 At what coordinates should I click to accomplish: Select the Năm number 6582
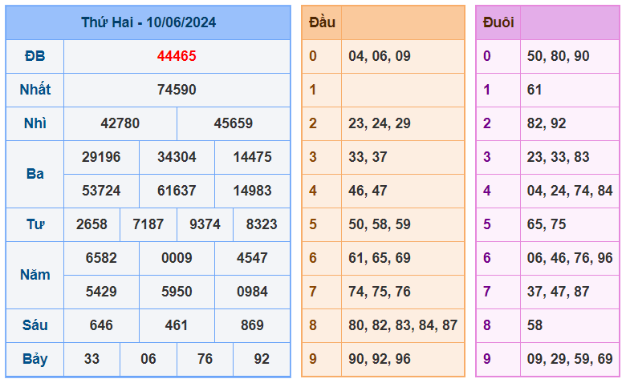tap(101, 258)
